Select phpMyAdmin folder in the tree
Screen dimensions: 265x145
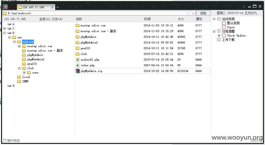point(35,55)
